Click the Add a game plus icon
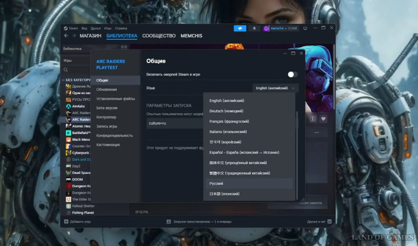 [66, 221]
